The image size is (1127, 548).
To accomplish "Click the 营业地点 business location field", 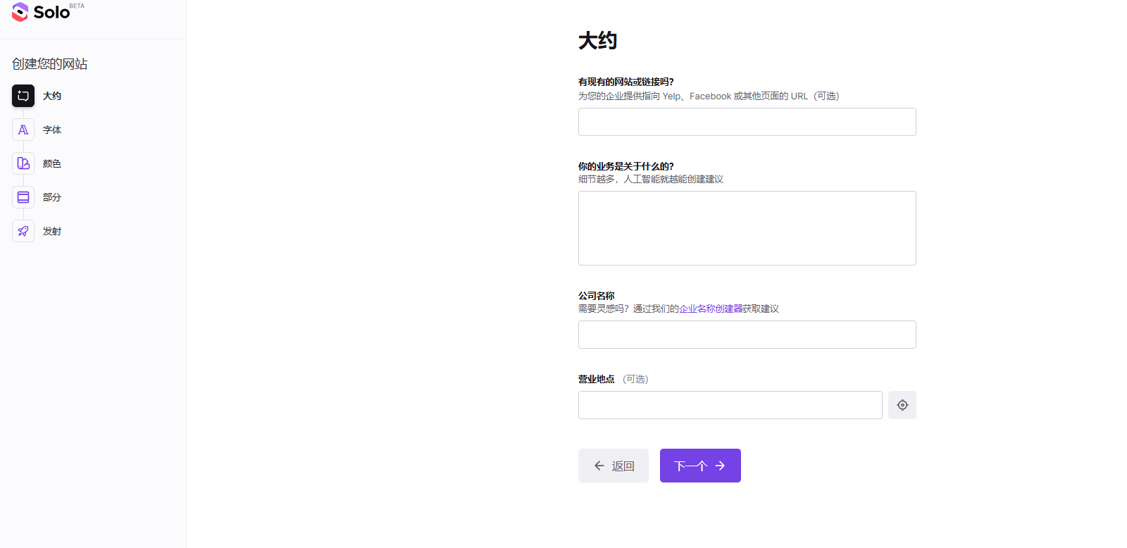I will tap(730, 405).
